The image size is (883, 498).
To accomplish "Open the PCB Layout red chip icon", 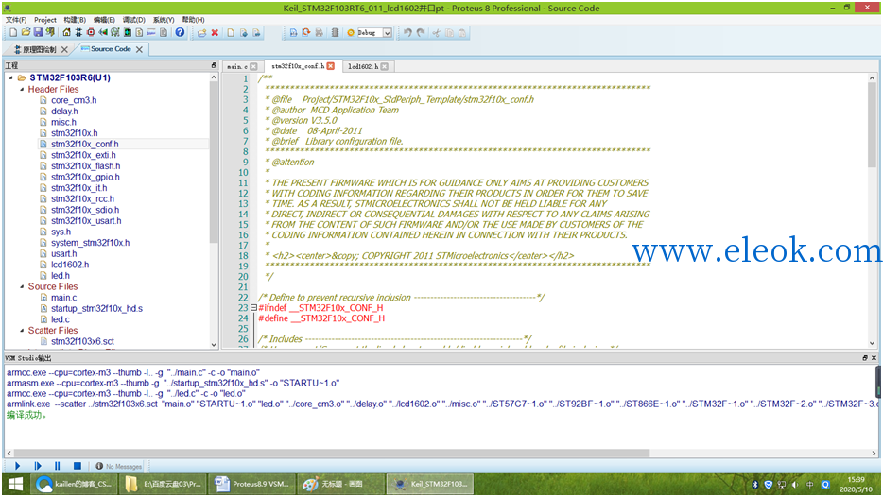I will 91,33.
